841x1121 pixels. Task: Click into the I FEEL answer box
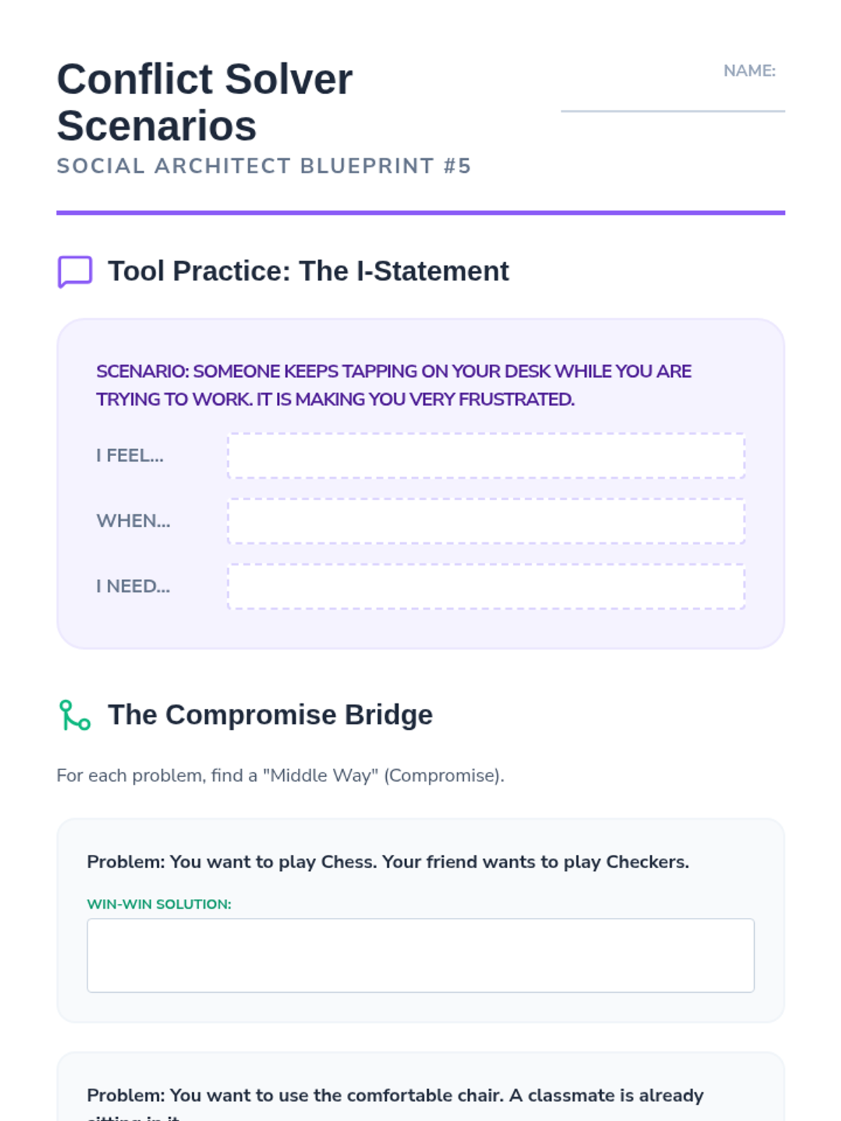pos(486,456)
